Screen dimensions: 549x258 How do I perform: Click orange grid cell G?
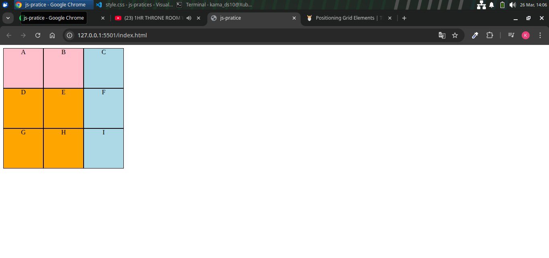pyautogui.click(x=23, y=148)
